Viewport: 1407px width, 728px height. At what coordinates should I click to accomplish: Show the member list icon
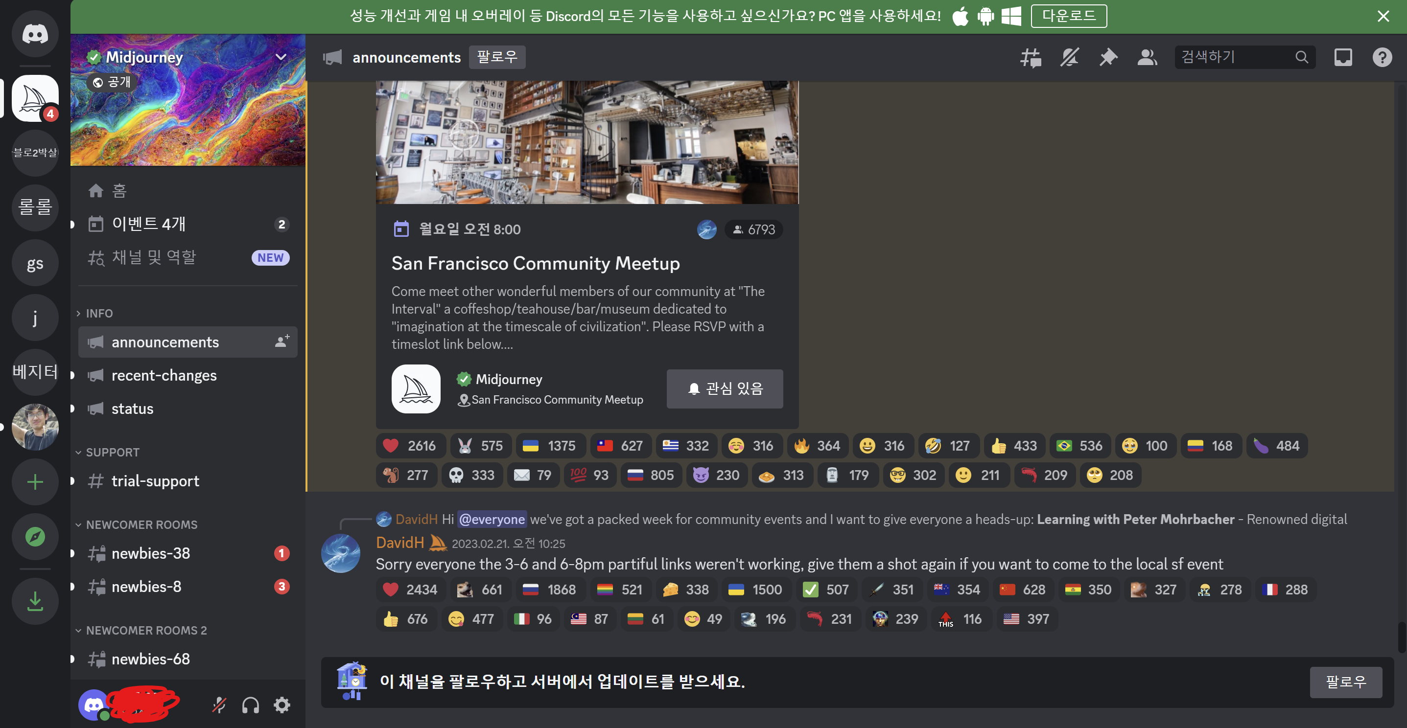tap(1147, 57)
